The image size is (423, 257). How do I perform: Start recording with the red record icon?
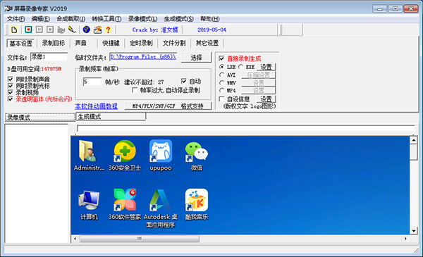[28, 30]
